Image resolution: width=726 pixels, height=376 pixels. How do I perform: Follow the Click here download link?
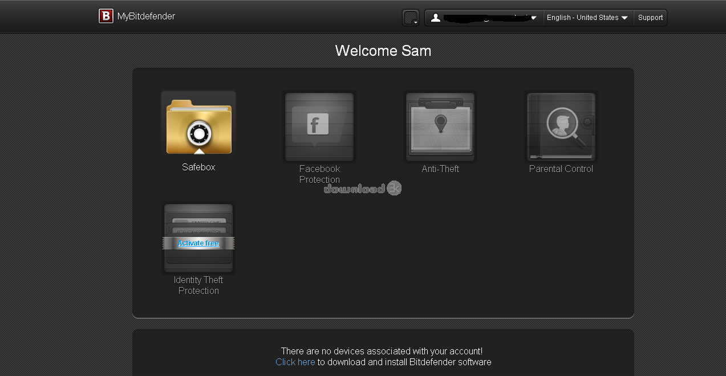click(x=295, y=362)
